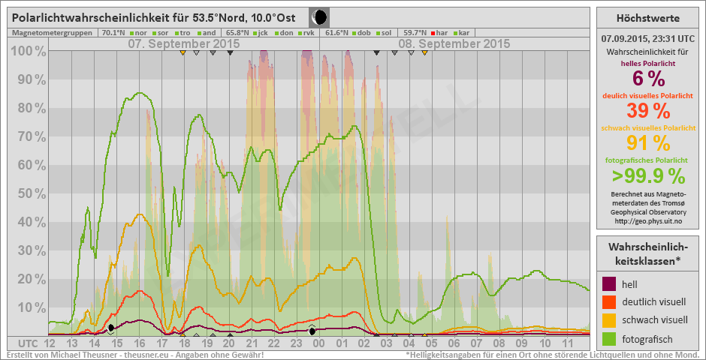Click the '22' hour label on UTC axis
Image resolution: width=706 pixels, height=360 pixels.
pyautogui.click(x=274, y=343)
